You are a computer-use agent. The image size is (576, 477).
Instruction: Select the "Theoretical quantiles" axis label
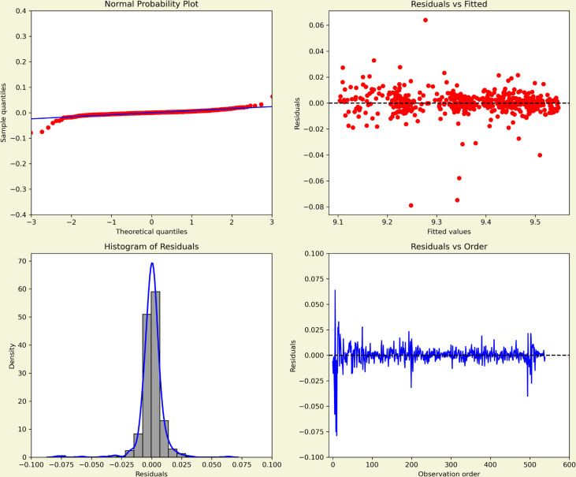151,232
